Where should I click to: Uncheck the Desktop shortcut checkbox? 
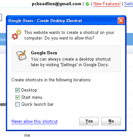tap(17, 90)
